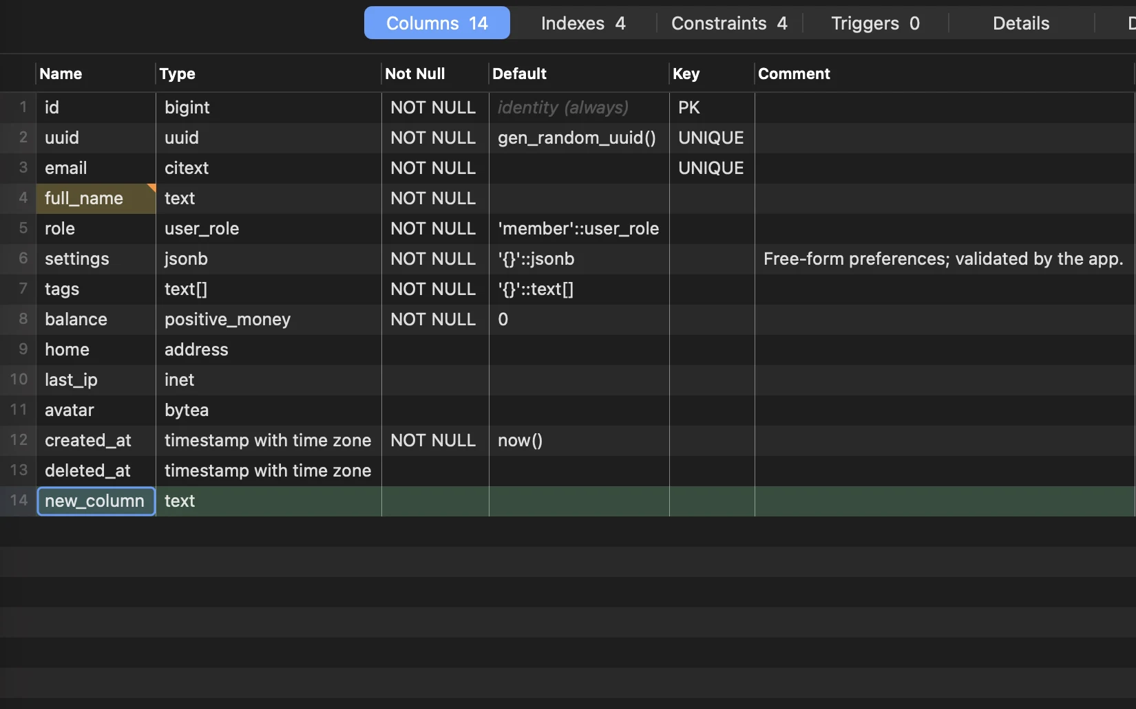
Task: Select the role name cell
Action: pyautogui.click(x=96, y=228)
